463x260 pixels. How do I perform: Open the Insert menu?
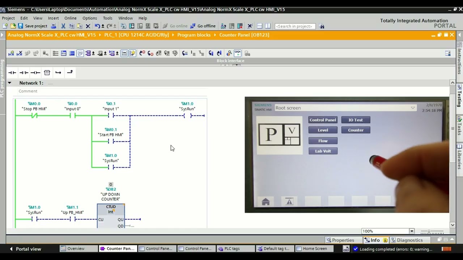click(x=53, y=18)
